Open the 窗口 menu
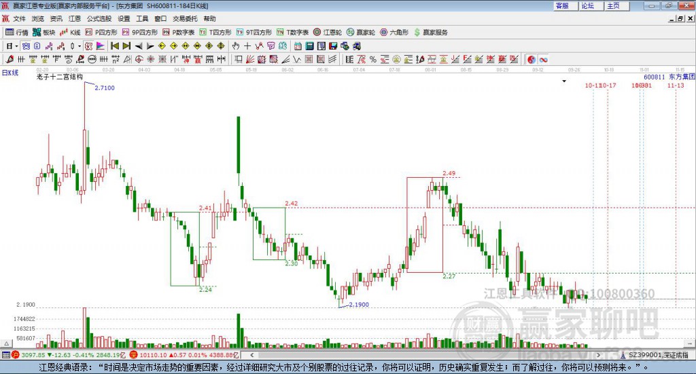The height and width of the screenshot is (374, 696). (160, 18)
